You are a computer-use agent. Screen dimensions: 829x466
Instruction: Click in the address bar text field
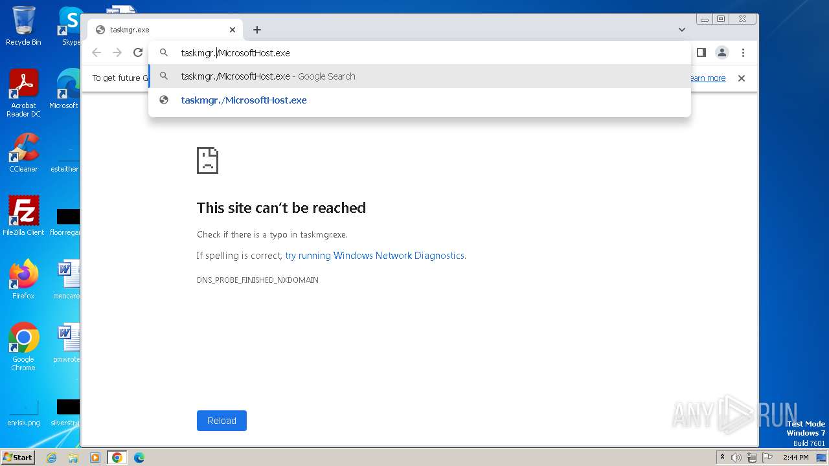click(x=420, y=53)
